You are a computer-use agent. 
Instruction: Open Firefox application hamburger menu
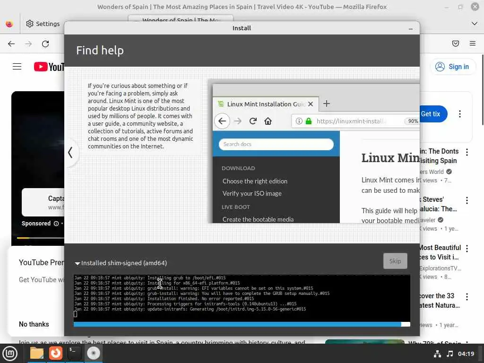[473, 43]
